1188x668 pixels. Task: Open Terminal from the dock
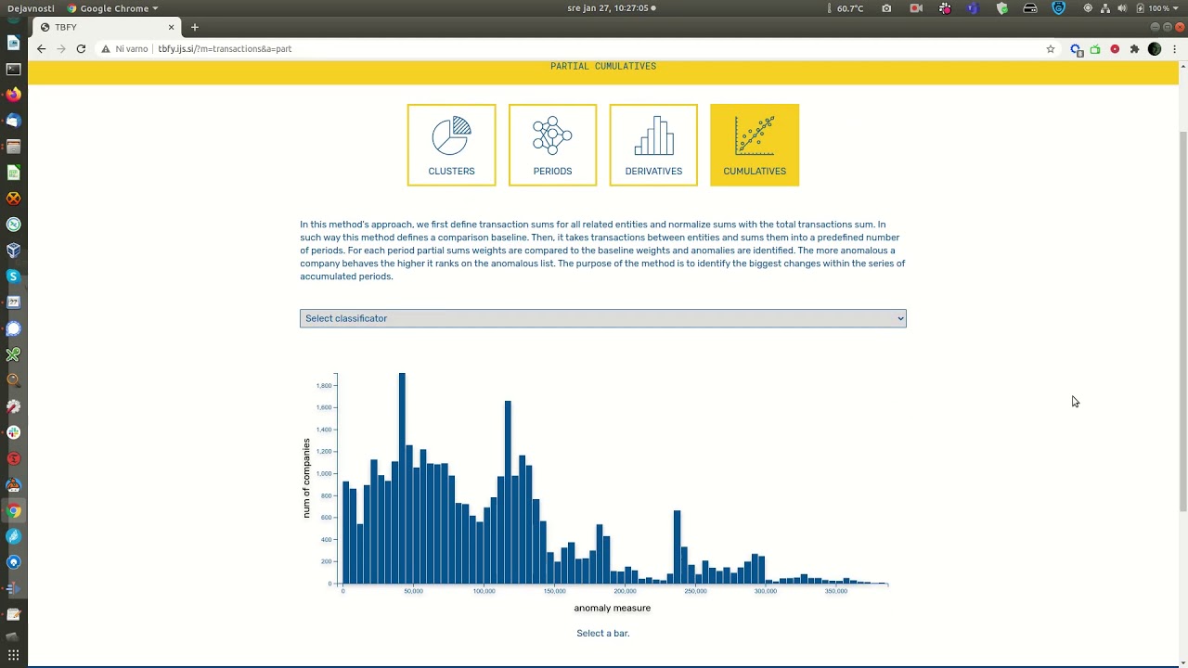pyautogui.click(x=13, y=69)
